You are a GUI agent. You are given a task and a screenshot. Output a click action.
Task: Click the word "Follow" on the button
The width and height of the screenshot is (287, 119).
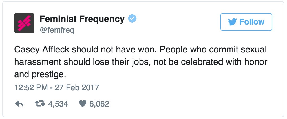(x=252, y=22)
